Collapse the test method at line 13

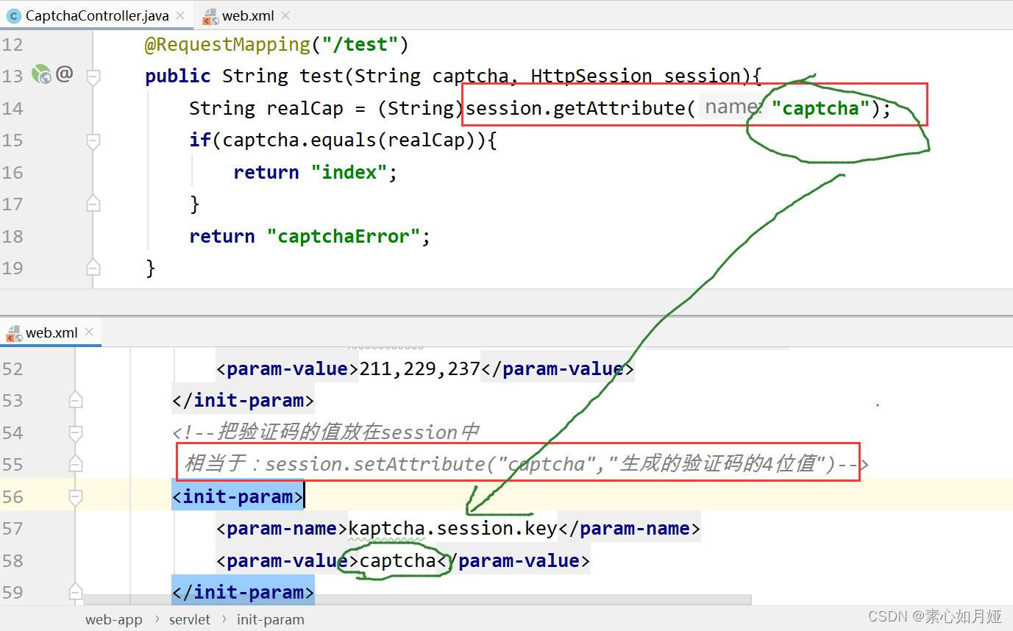[x=93, y=76]
